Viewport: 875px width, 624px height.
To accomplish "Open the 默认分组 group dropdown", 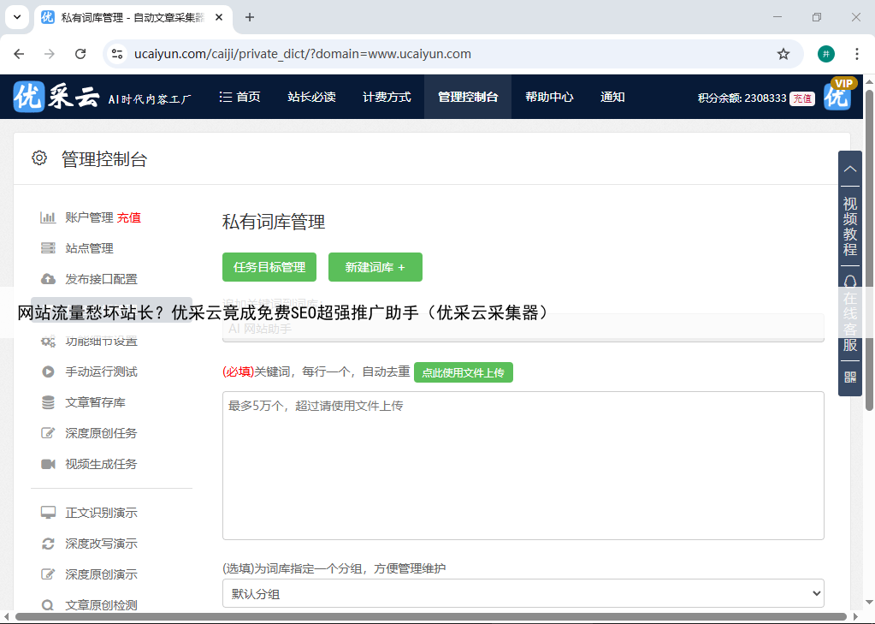I will click(x=523, y=593).
